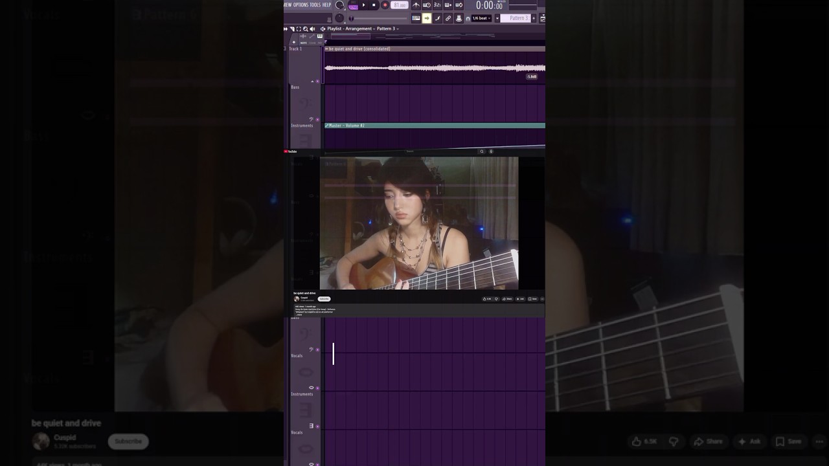The height and width of the screenshot is (466, 829).
Task: Open the HELP menu
Action: coord(326,5)
